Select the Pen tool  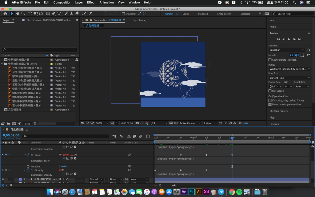(54, 14)
